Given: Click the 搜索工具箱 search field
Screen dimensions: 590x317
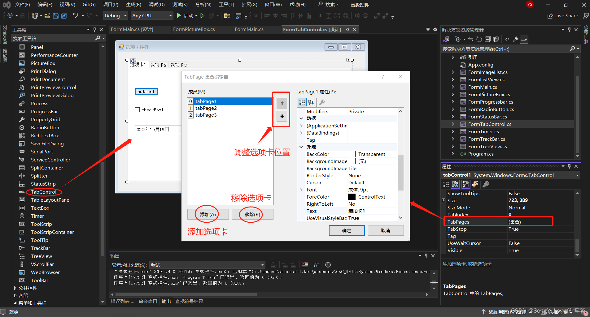Looking at the screenshot, I should point(53,38).
